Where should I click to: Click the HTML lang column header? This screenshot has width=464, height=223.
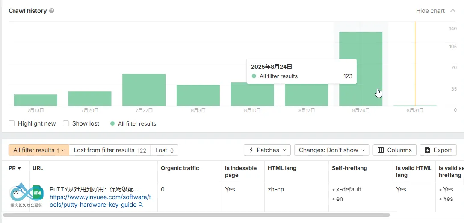click(282, 168)
